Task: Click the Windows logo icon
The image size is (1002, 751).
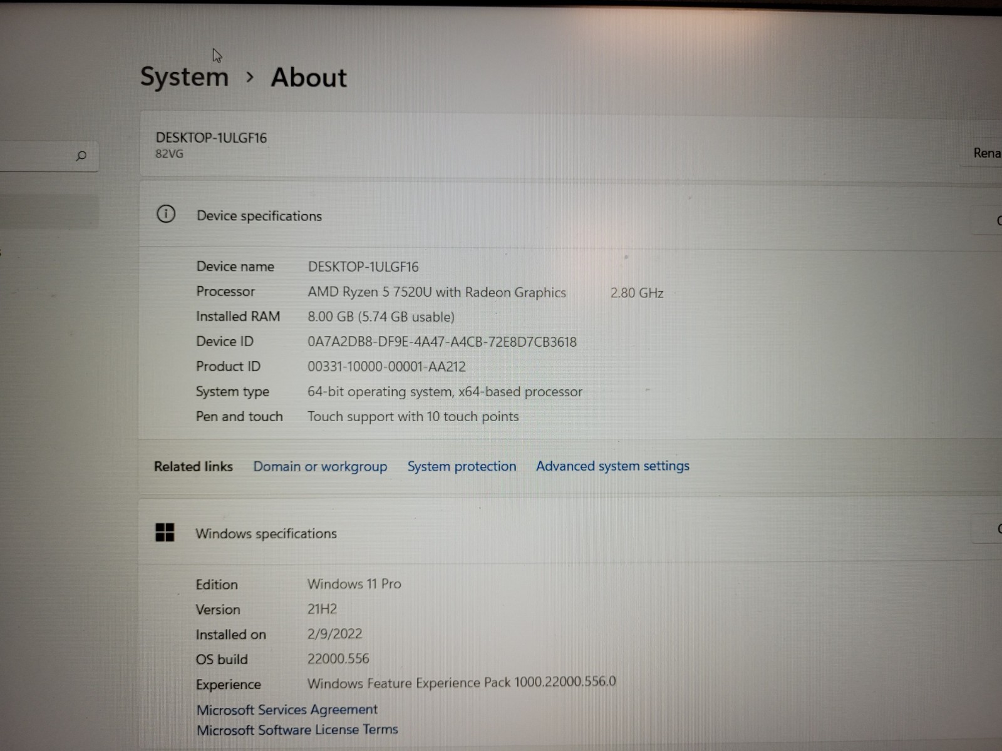Action: pos(165,533)
